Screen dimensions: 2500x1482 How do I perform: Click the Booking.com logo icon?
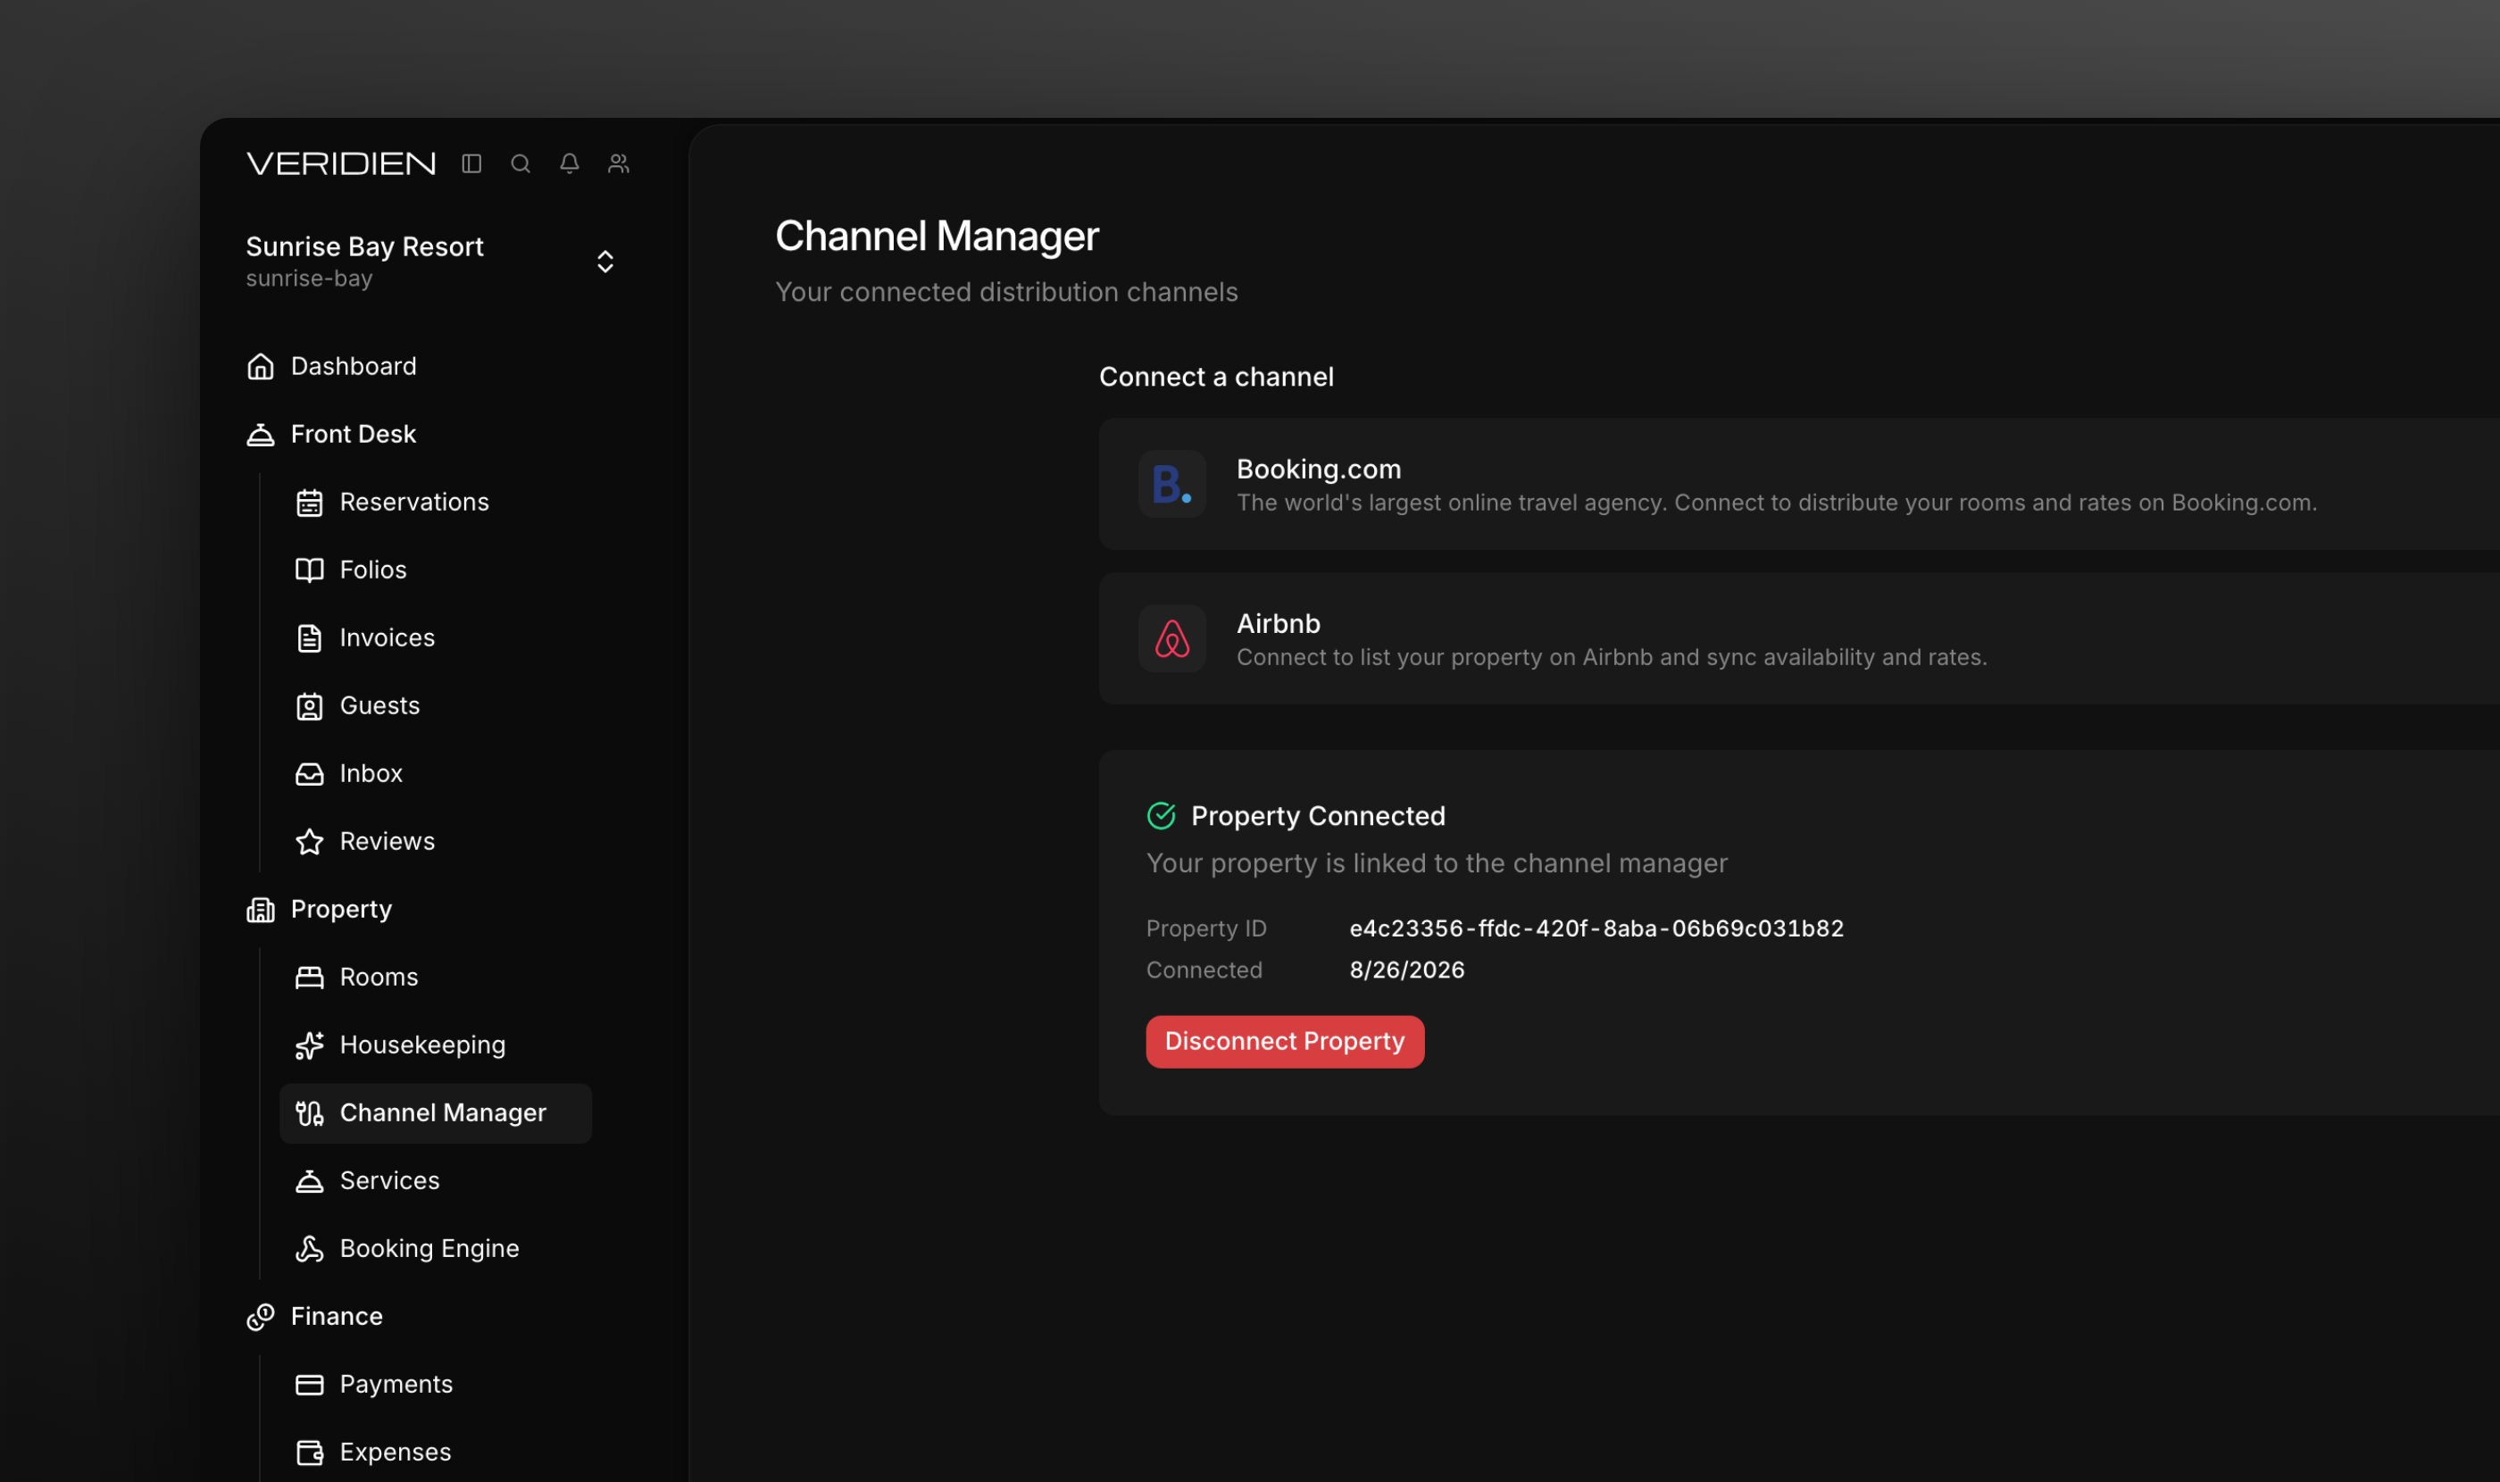tap(1171, 483)
